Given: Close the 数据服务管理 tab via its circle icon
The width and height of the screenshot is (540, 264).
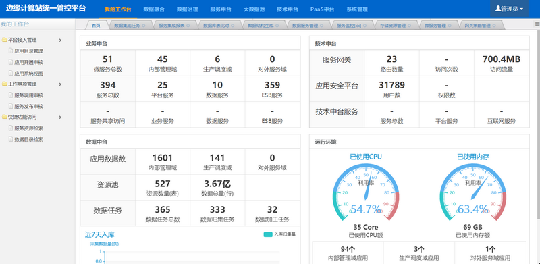Looking at the screenshot, I should 321,26.
